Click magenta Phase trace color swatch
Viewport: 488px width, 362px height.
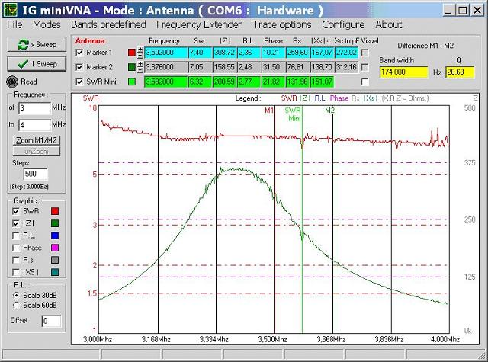[x=54, y=248]
